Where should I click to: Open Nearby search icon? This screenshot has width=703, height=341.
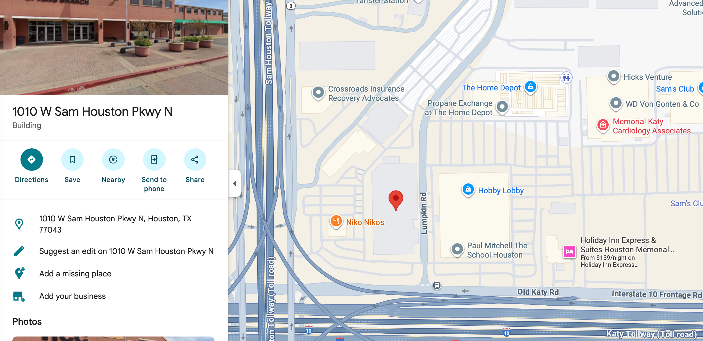point(113,160)
